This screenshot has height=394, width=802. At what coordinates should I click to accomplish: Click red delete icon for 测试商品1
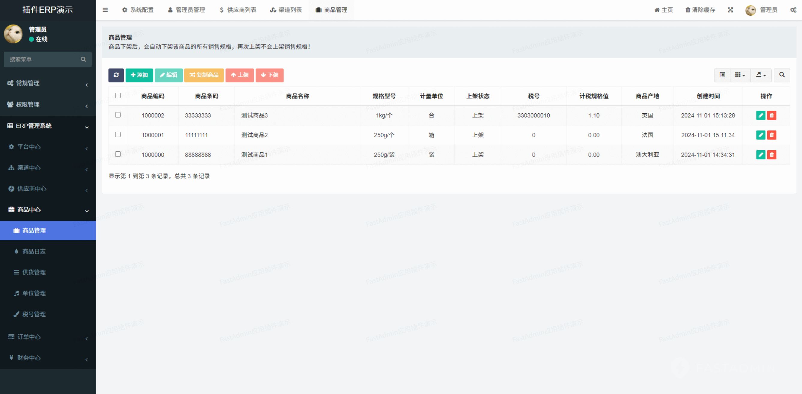point(771,155)
